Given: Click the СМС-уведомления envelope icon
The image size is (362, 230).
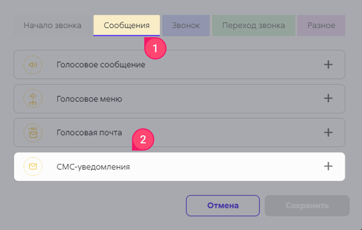Looking at the screenshot, I should point(33,166).
